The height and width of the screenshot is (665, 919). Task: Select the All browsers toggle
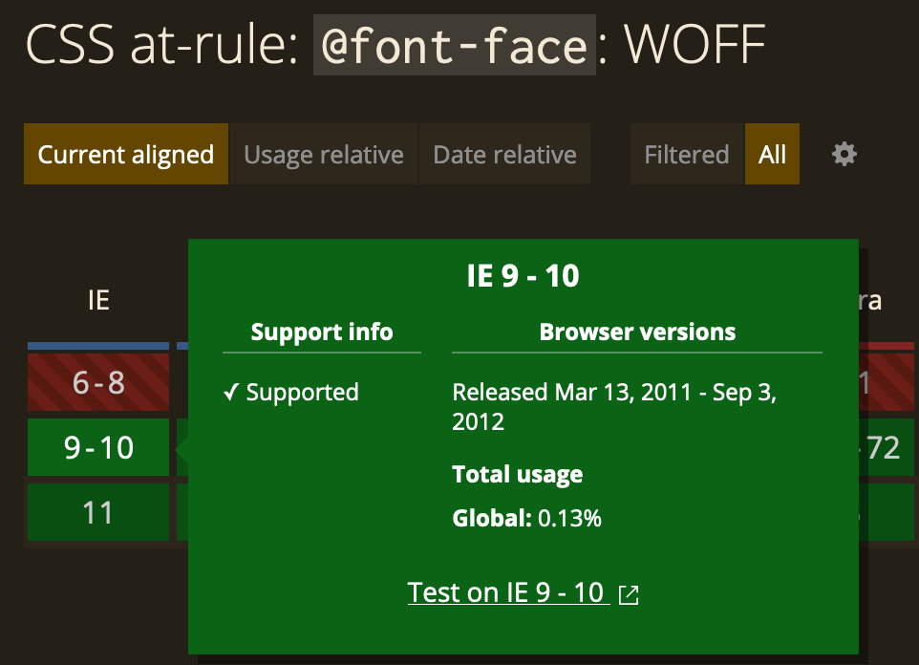click(x=772, y=154)
